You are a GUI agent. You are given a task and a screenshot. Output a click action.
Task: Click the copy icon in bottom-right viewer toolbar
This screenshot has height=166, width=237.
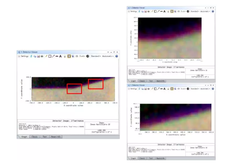[142, 89]
